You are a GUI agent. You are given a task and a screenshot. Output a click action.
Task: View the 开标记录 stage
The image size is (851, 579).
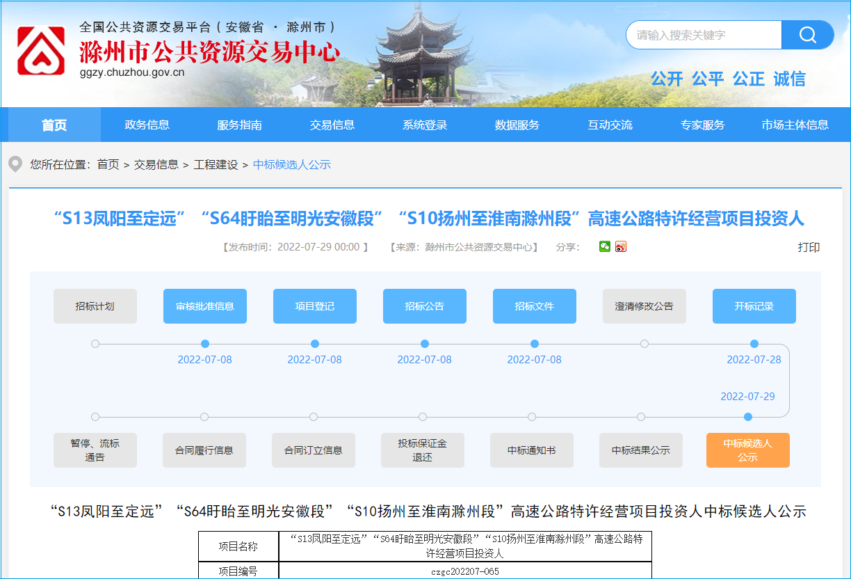754,306
